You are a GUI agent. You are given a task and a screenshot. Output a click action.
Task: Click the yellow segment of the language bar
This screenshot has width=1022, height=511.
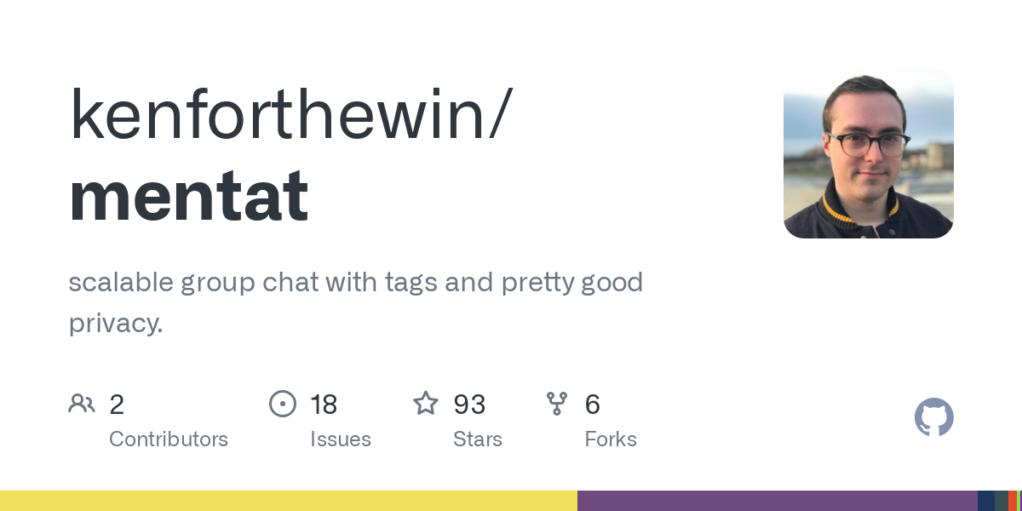point(289,501)
